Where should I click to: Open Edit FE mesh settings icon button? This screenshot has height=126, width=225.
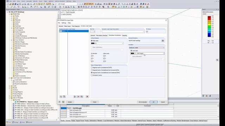[163, 41]
